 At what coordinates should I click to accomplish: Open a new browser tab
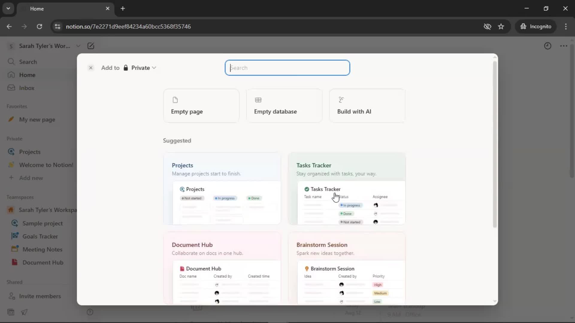[123, 9]
